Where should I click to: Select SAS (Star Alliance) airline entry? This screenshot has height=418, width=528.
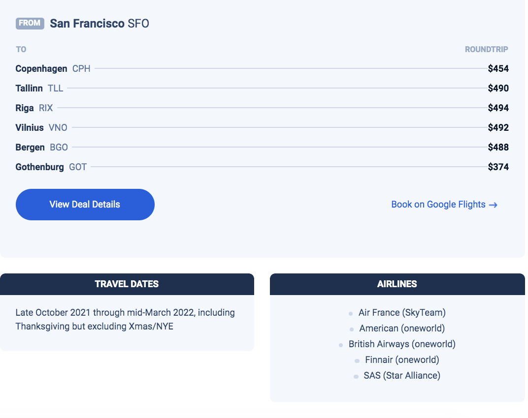tap(402, 376)
